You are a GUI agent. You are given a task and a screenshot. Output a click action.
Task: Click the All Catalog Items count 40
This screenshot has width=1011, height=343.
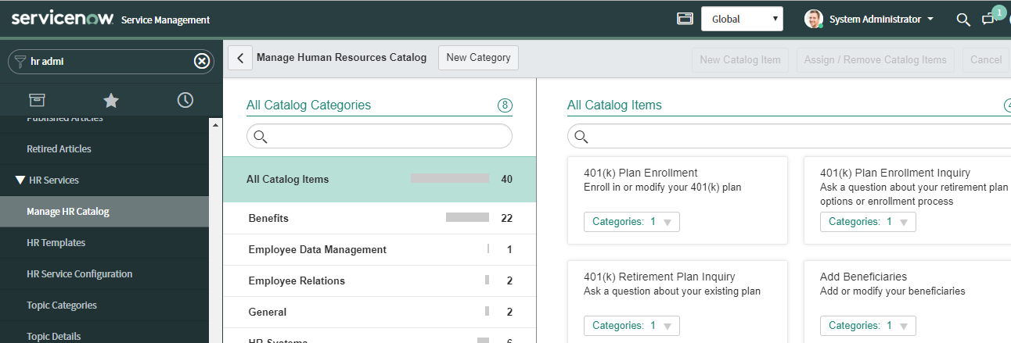click(506, 179)
